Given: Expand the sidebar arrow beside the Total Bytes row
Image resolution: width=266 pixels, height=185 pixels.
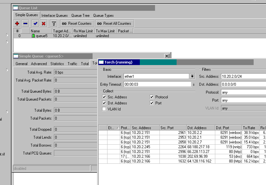Looking at the screenshot, I should point(7,112).
